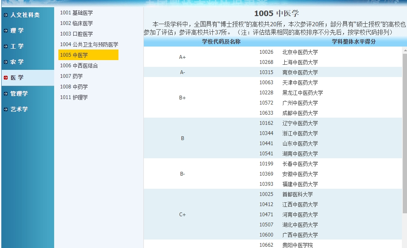The height and width of the screenshot is (248, 407).
Task: Click the B- grade cell
Action: [182, 174]
